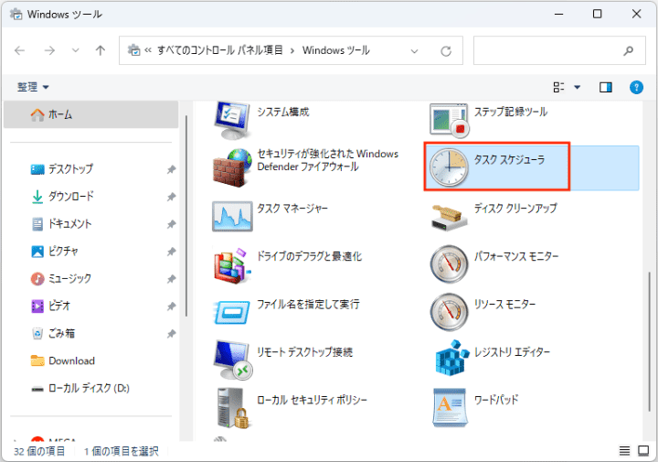
Task: Click the 1 個の項目を選択 status text
Action: (x=122, y=452)
